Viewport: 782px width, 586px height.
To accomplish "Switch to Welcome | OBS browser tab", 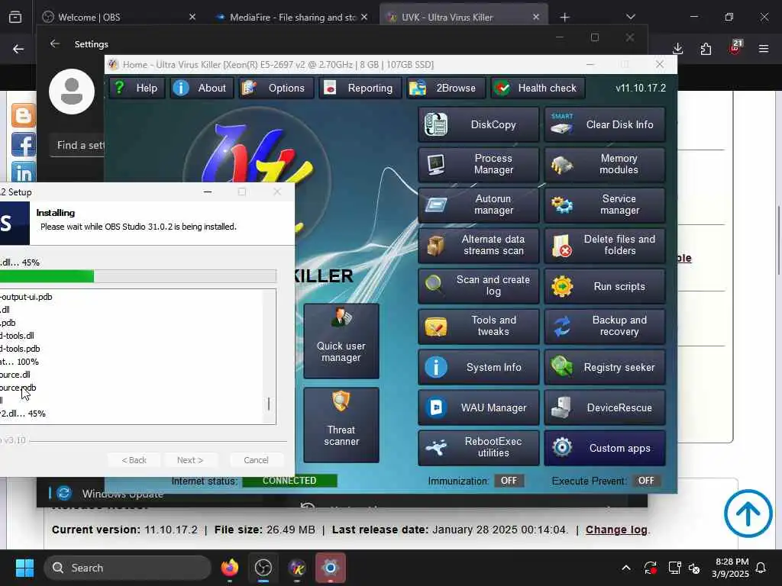I will (119, 17).
